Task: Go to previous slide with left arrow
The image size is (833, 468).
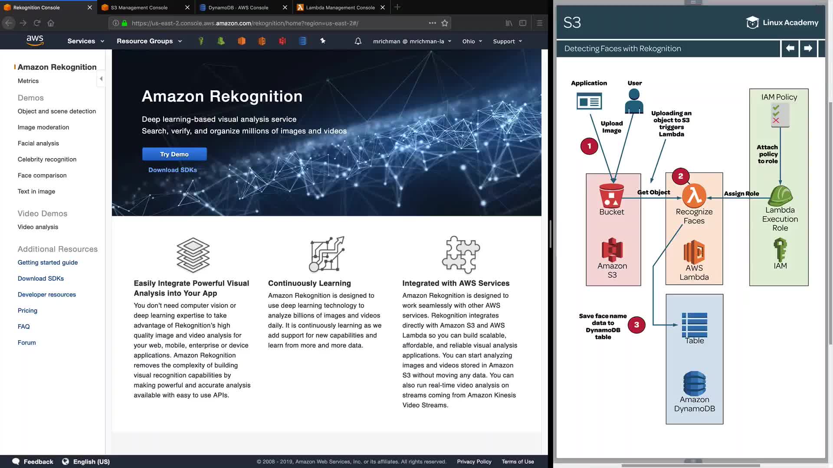Action: (790, 49)
